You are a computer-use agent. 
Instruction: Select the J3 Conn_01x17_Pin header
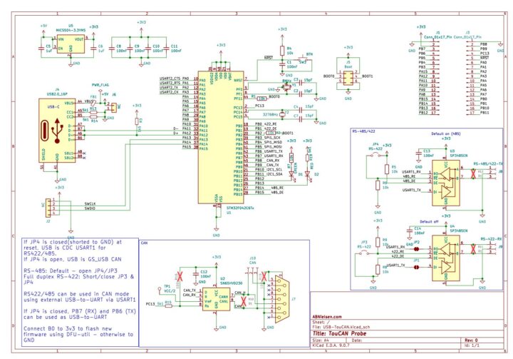coord(472,76)
